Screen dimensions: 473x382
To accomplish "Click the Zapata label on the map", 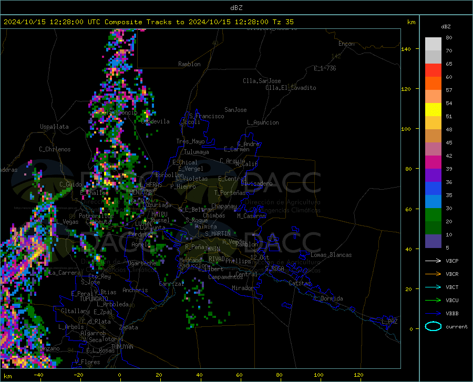I will pyautogui.click(x=129, y=327).
